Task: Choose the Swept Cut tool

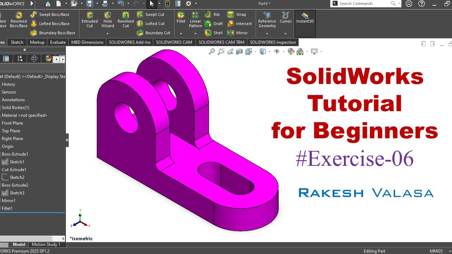Action: pos(150,14)
